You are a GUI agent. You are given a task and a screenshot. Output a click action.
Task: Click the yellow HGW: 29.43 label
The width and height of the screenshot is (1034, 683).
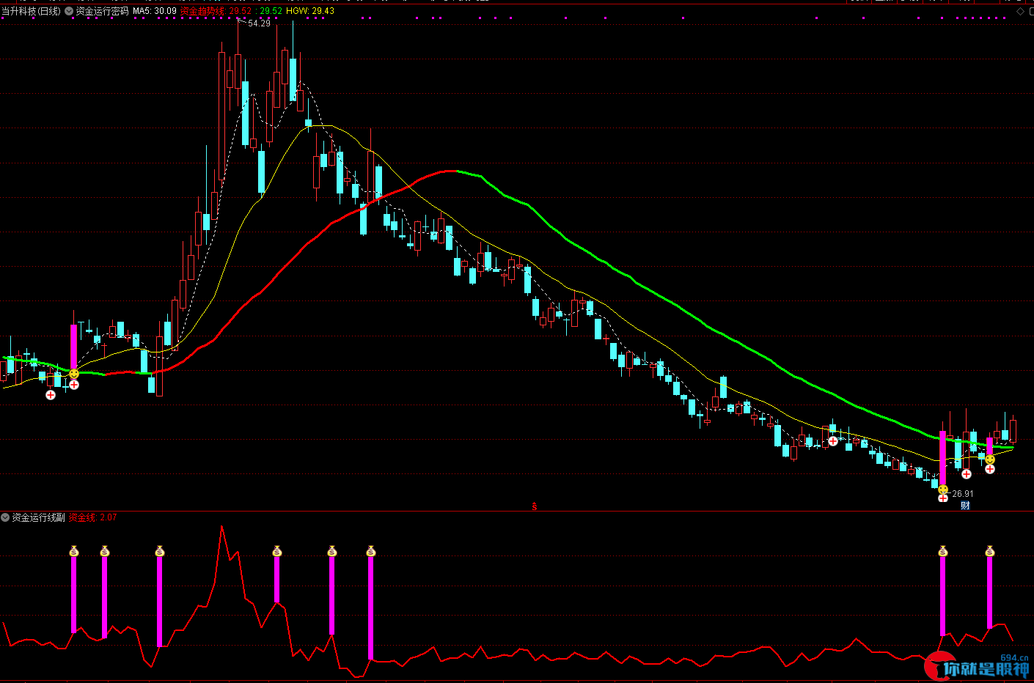[310, 11]
